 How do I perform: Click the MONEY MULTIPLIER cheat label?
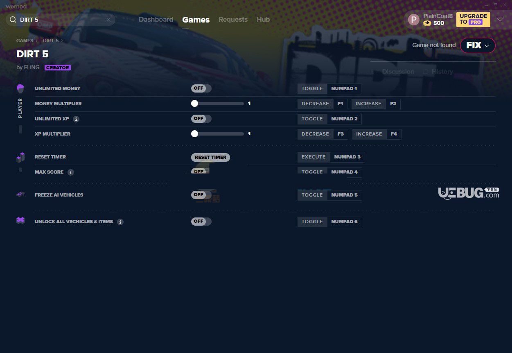click(58, 104)
